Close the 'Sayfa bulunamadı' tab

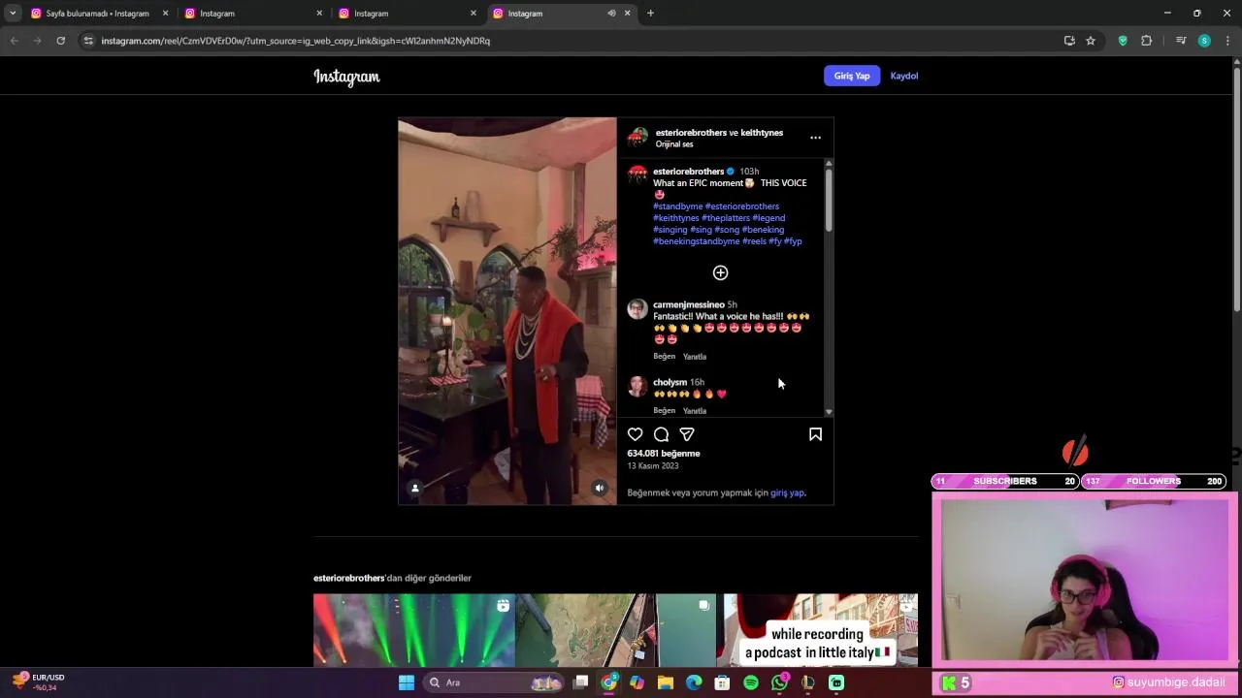pos(165,13)
